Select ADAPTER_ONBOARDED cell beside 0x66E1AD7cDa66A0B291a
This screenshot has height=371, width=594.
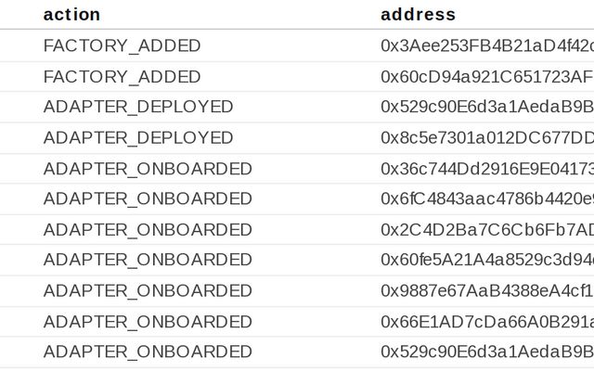pyautogui.click(x=148, y=322)
